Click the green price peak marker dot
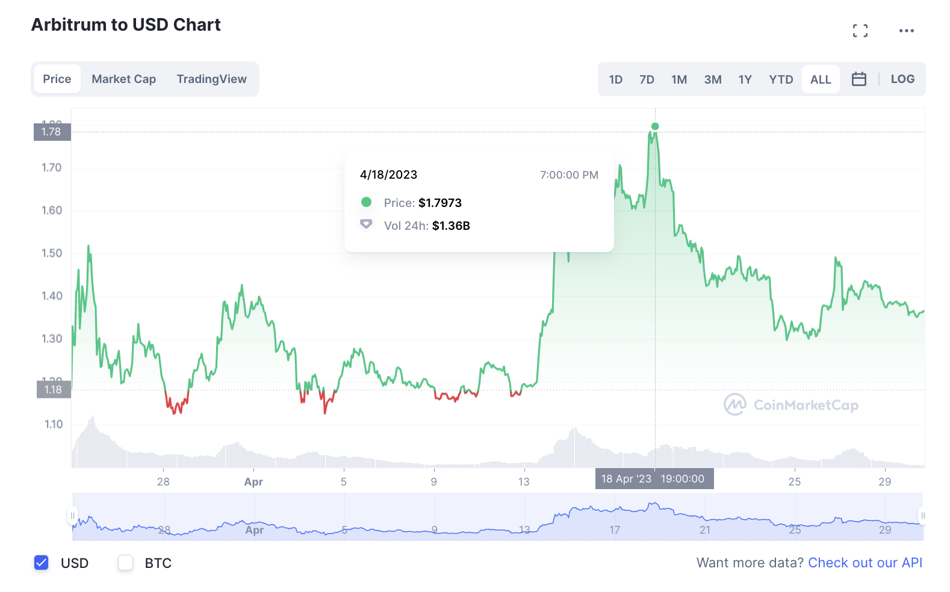950x592 pixels. (x=655, y=126)
